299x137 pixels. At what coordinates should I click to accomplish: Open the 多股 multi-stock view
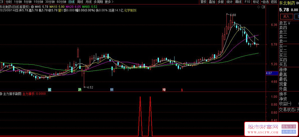[x=221, y=2]
